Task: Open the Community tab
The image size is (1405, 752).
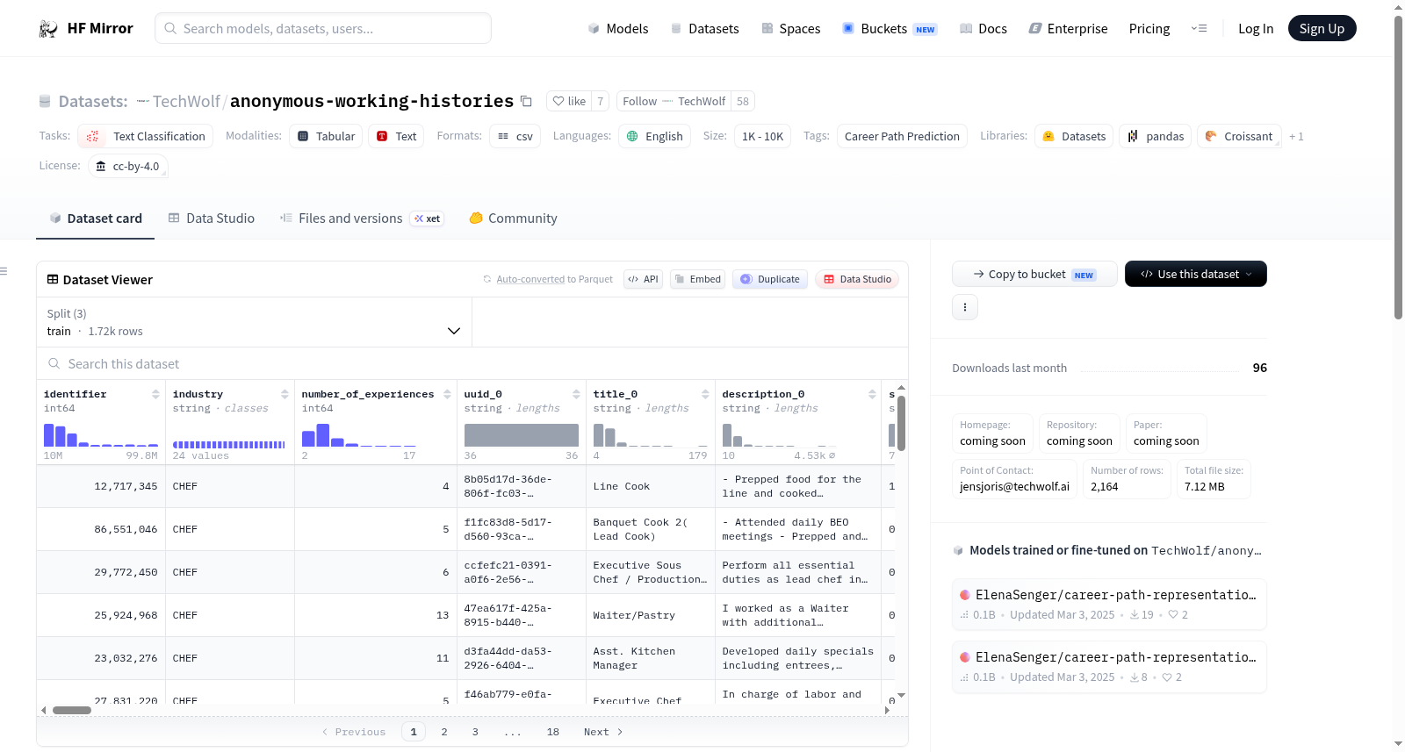Action: pyautogui.click(x=513, y=218)
